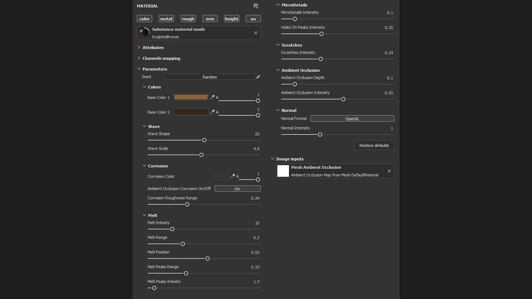Open the Material panel options menu icon

[x=256, y=6]
